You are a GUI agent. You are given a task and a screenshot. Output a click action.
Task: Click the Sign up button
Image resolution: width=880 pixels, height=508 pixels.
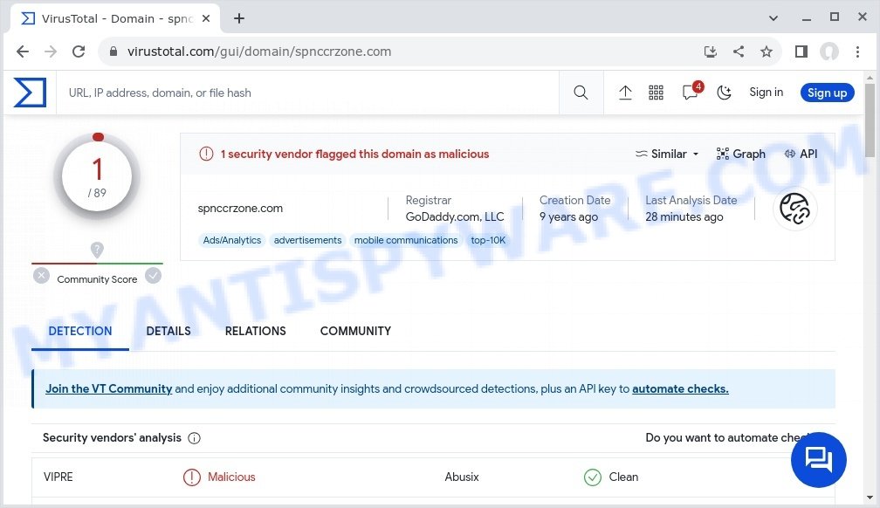[x=828, y=93]
